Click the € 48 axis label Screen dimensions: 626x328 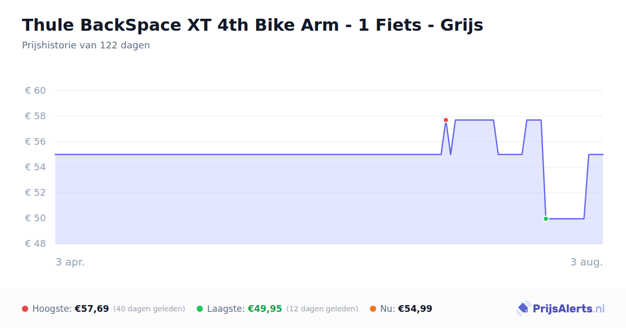(x=35, y=244)
